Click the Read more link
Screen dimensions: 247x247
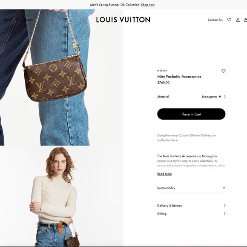[164, 174]
